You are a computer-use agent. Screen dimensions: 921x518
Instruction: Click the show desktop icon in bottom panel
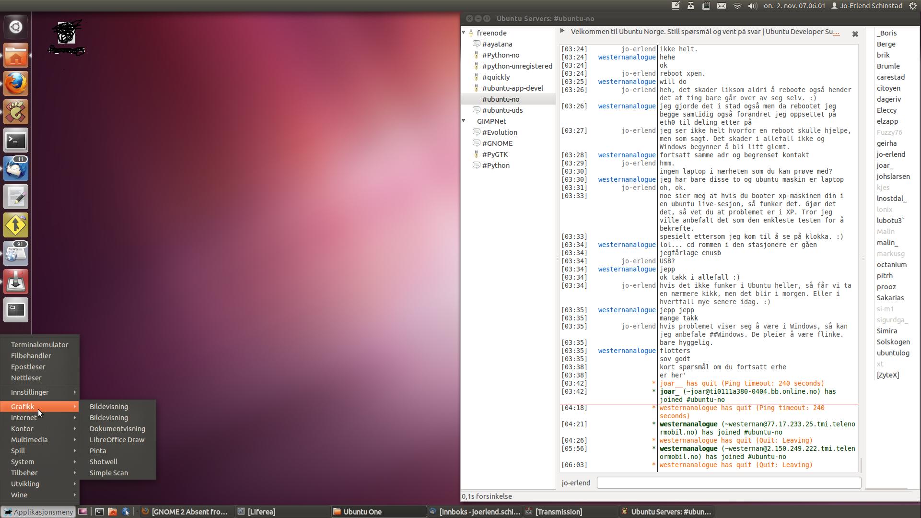(83, 512)
